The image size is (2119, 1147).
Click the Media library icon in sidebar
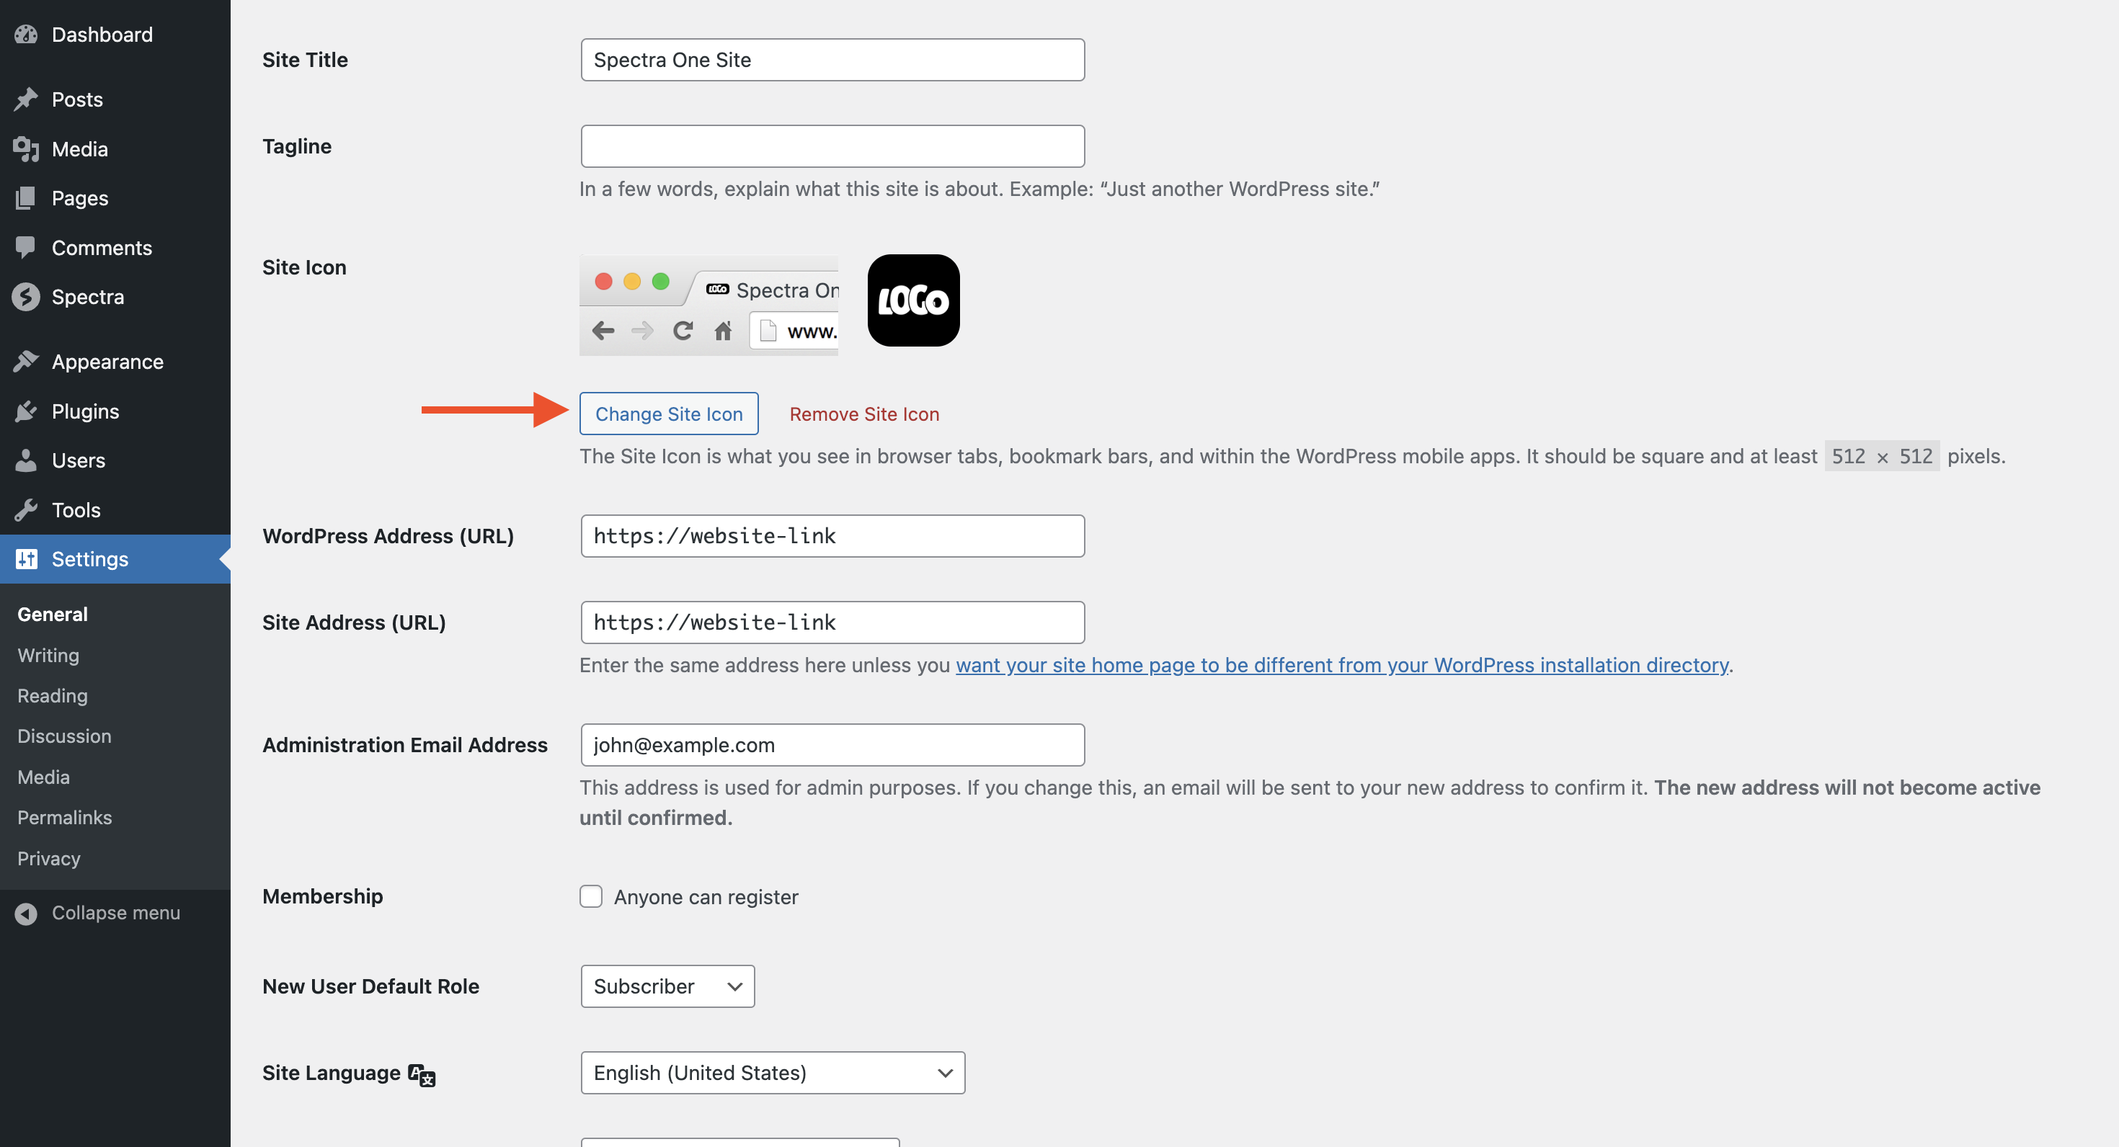27,149
